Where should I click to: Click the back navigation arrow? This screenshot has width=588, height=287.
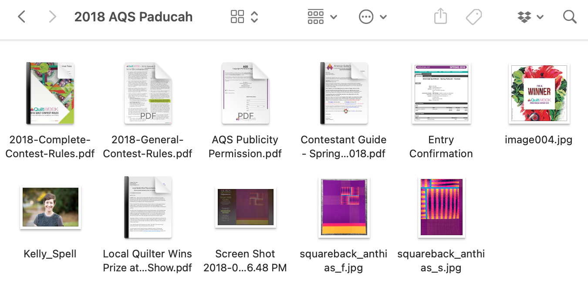tap(22, 16)
